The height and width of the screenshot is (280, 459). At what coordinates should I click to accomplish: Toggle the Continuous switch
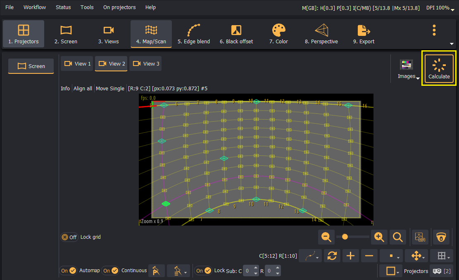[111, 271]
